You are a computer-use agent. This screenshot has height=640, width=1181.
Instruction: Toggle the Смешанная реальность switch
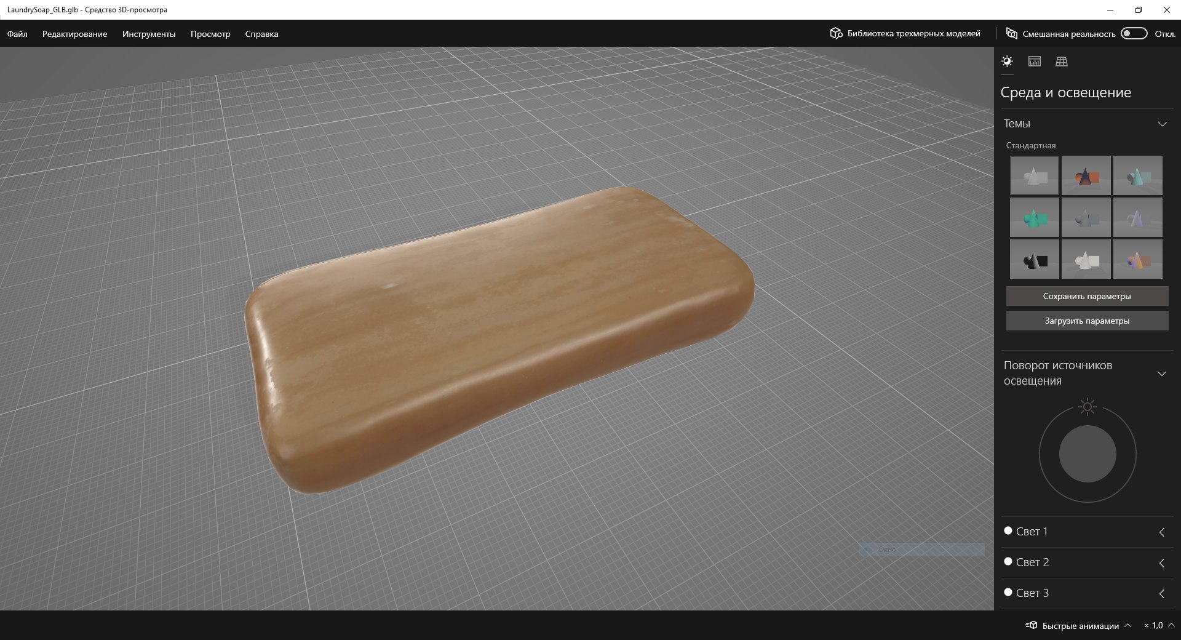pos(1134,33)
